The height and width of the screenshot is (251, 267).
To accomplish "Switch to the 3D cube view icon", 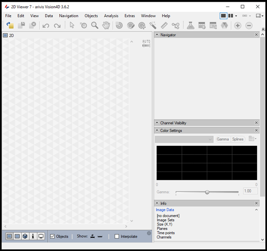I will click(25, 236).
